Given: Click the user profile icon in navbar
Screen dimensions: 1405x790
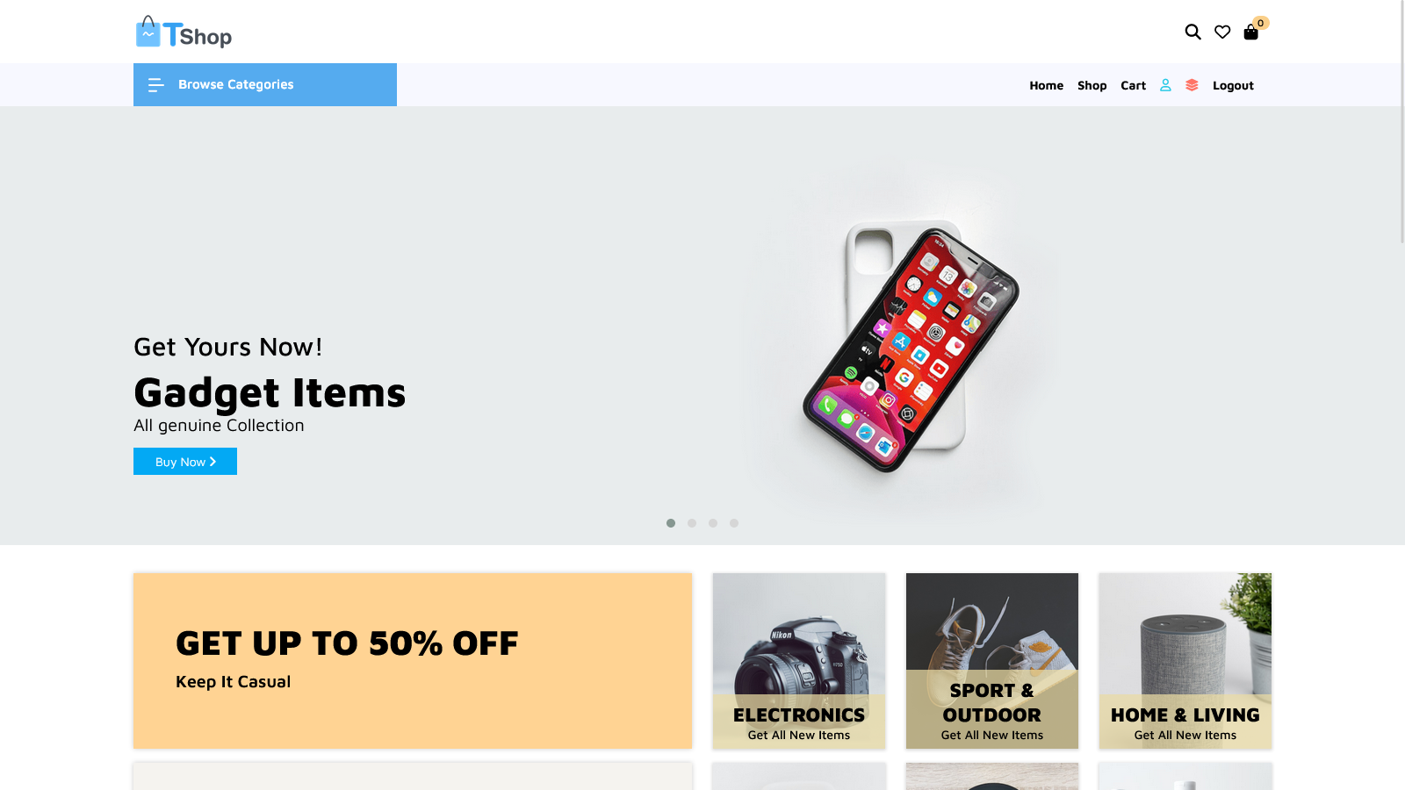Looking at the screenshot, I should [x=1165, y=85].
